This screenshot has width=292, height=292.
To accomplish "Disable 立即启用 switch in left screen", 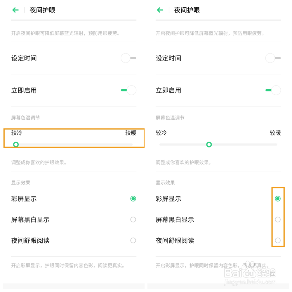I will pos(128,90).
